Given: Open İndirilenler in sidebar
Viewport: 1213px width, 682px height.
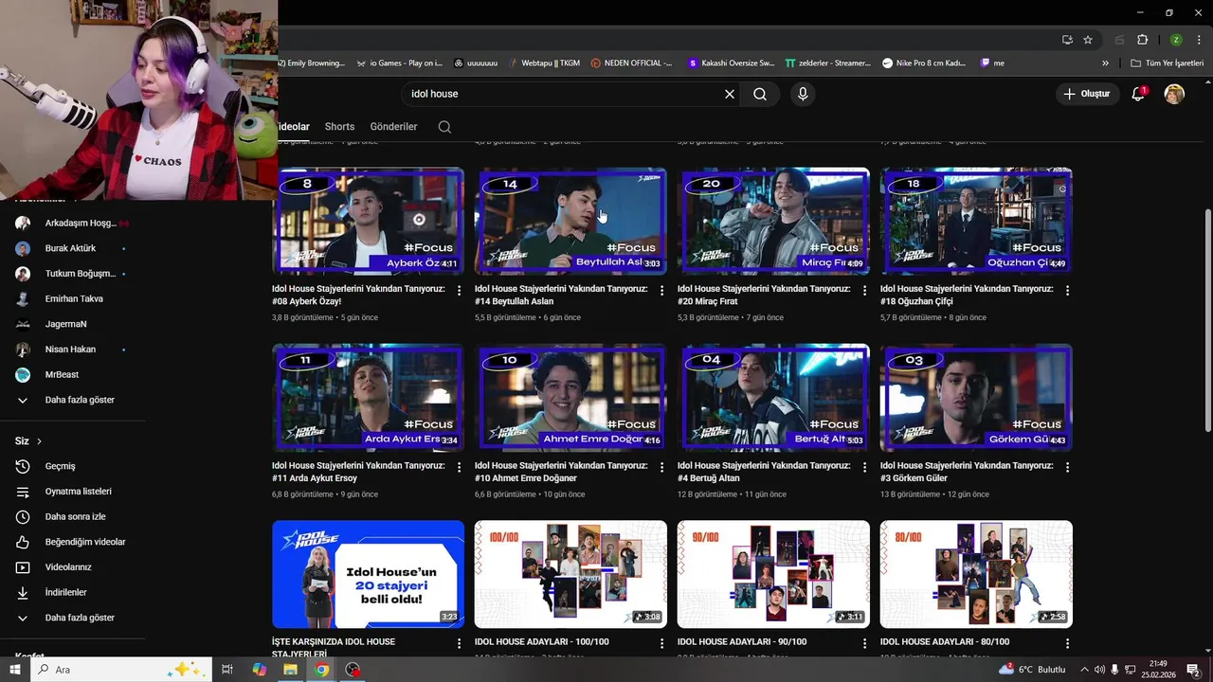Looking at the screenshot, I should click(66, 592).
